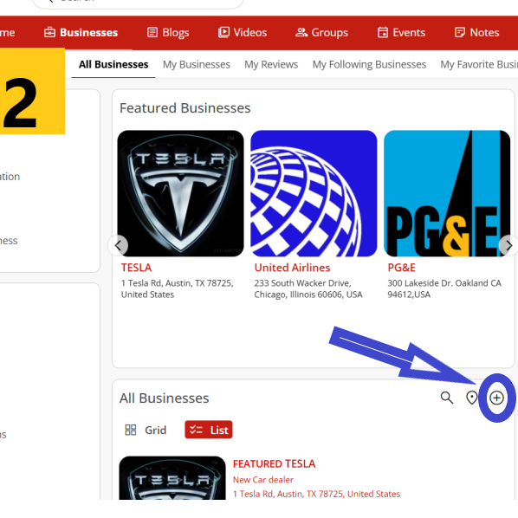Open the My Businesses tab
Image resolution: width=518 pixels, height=518 pixels.
197,64
